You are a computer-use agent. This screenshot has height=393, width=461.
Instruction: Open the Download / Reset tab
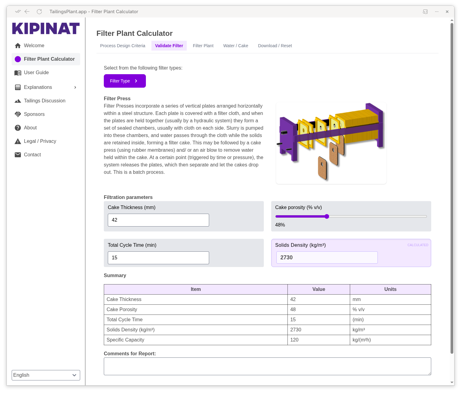(275, 46)
